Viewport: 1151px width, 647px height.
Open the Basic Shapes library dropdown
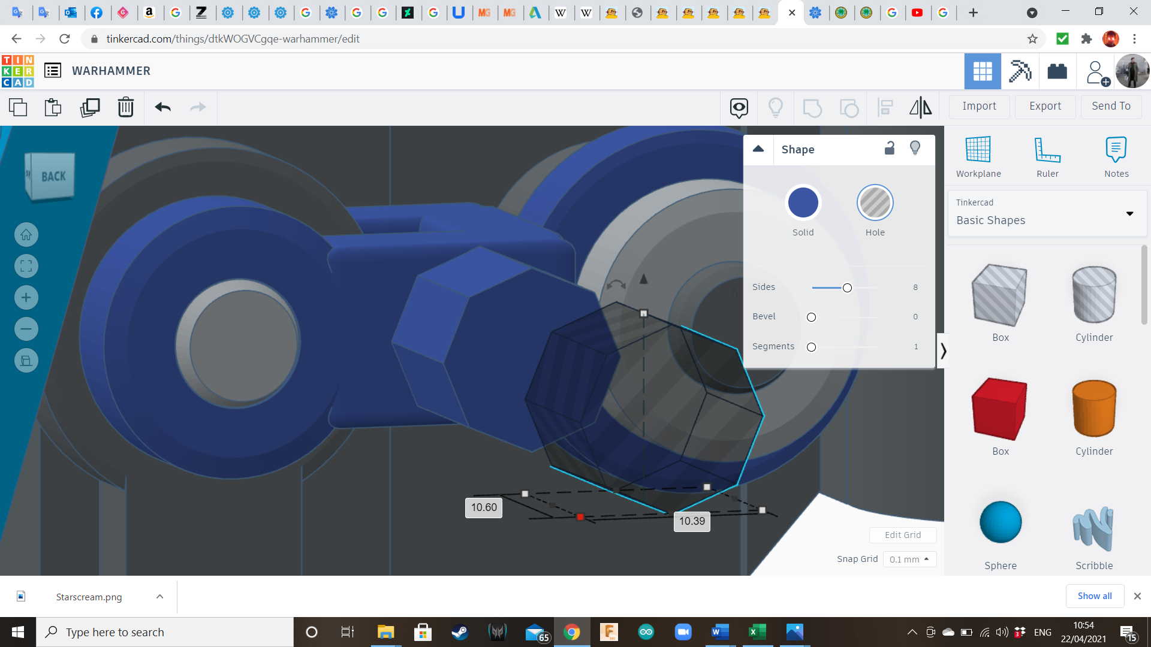click(x=1129, y=213)
